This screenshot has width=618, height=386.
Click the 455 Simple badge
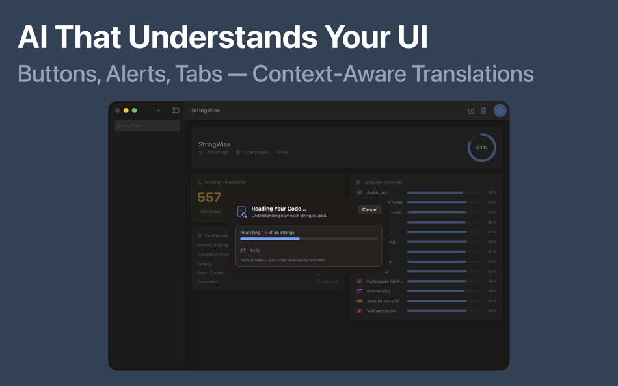tap(209, 211)
